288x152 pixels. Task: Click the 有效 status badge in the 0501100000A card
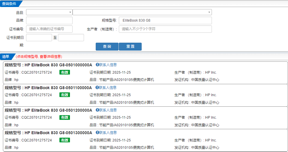tap(65, 95)
